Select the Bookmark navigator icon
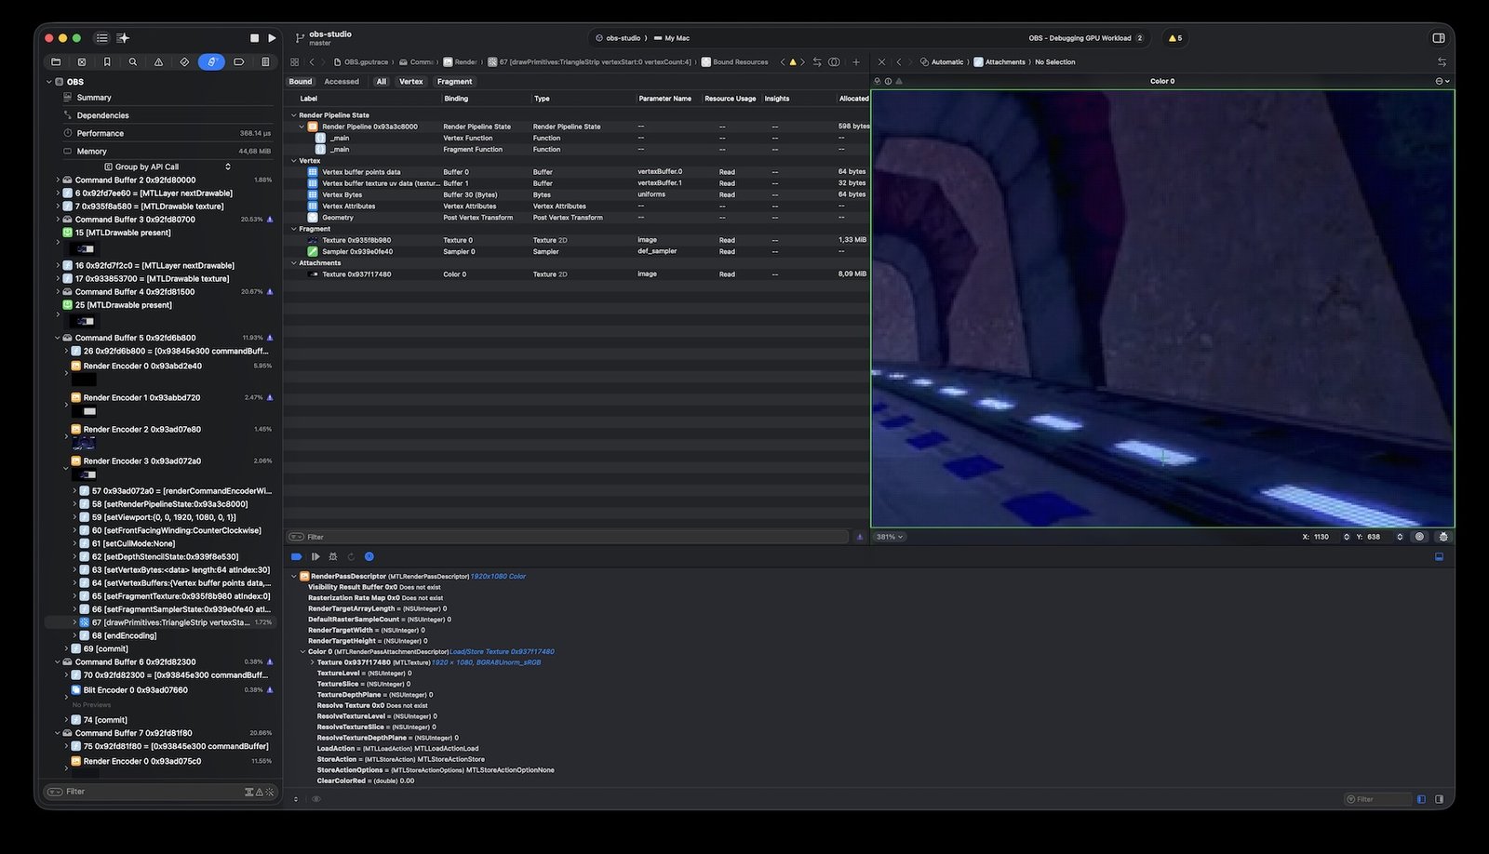This screenshot has height=854, width=1489. (x=106, y=62)
